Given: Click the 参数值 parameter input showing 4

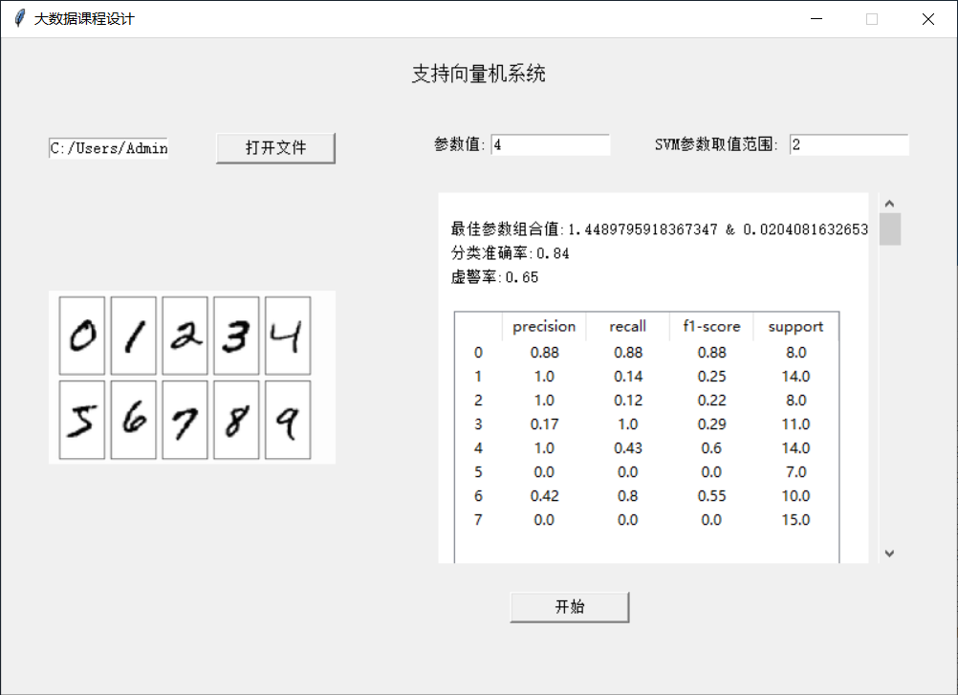Looking at the screenshot, I should tap(551, 144).
